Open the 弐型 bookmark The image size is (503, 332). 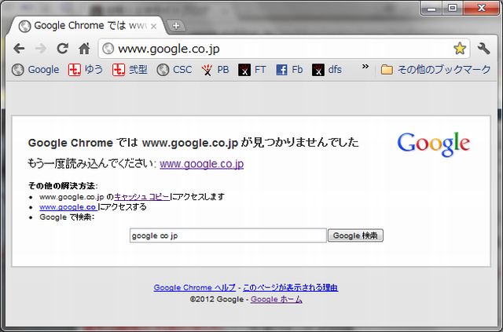coord(130,70)
